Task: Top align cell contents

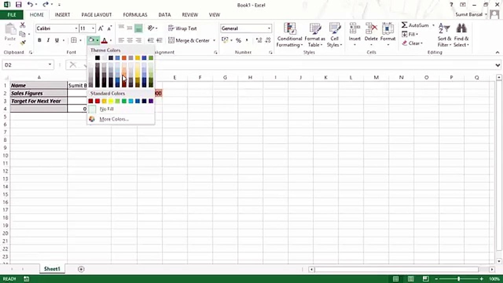Action: 121,28
